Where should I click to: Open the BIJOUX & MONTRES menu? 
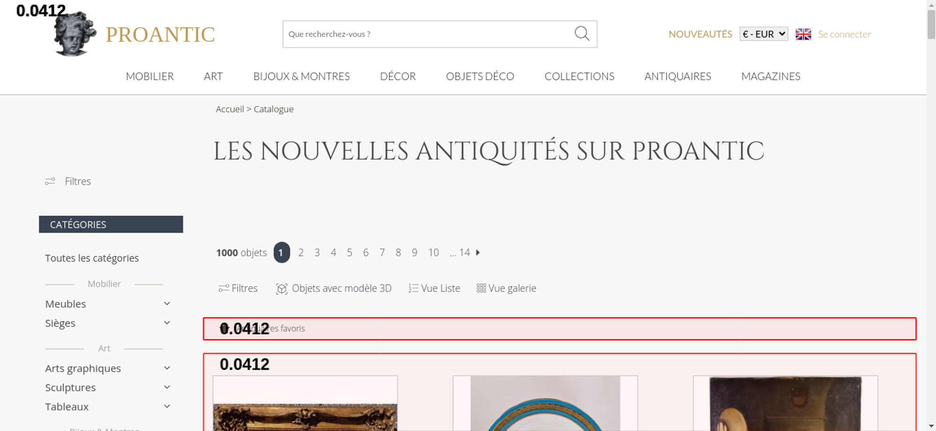301,77
